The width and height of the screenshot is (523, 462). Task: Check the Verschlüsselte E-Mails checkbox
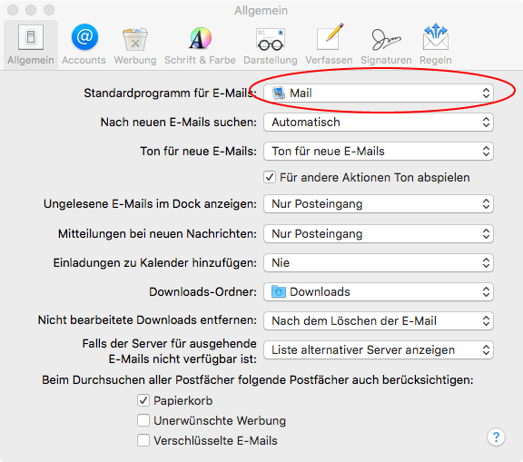[x=143, y=440]
